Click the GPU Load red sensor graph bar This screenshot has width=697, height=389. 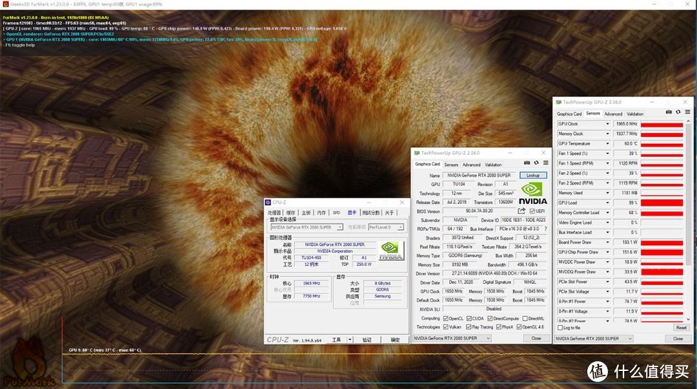(663, 203)
